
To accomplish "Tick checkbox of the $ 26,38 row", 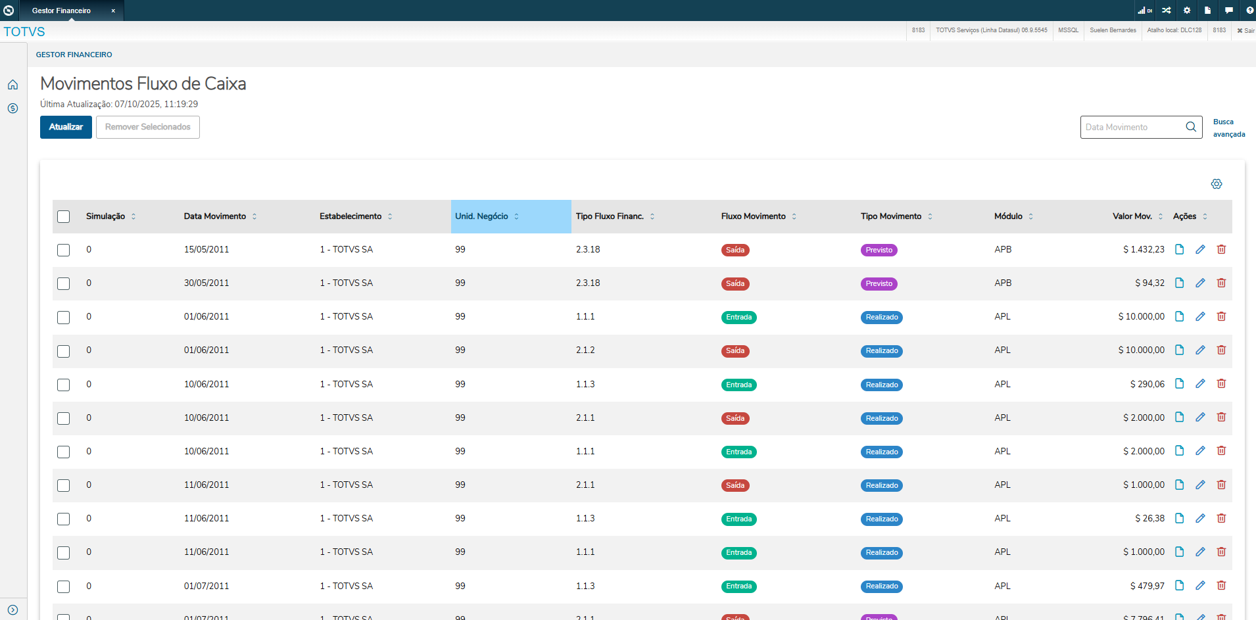I will [63, 519].
